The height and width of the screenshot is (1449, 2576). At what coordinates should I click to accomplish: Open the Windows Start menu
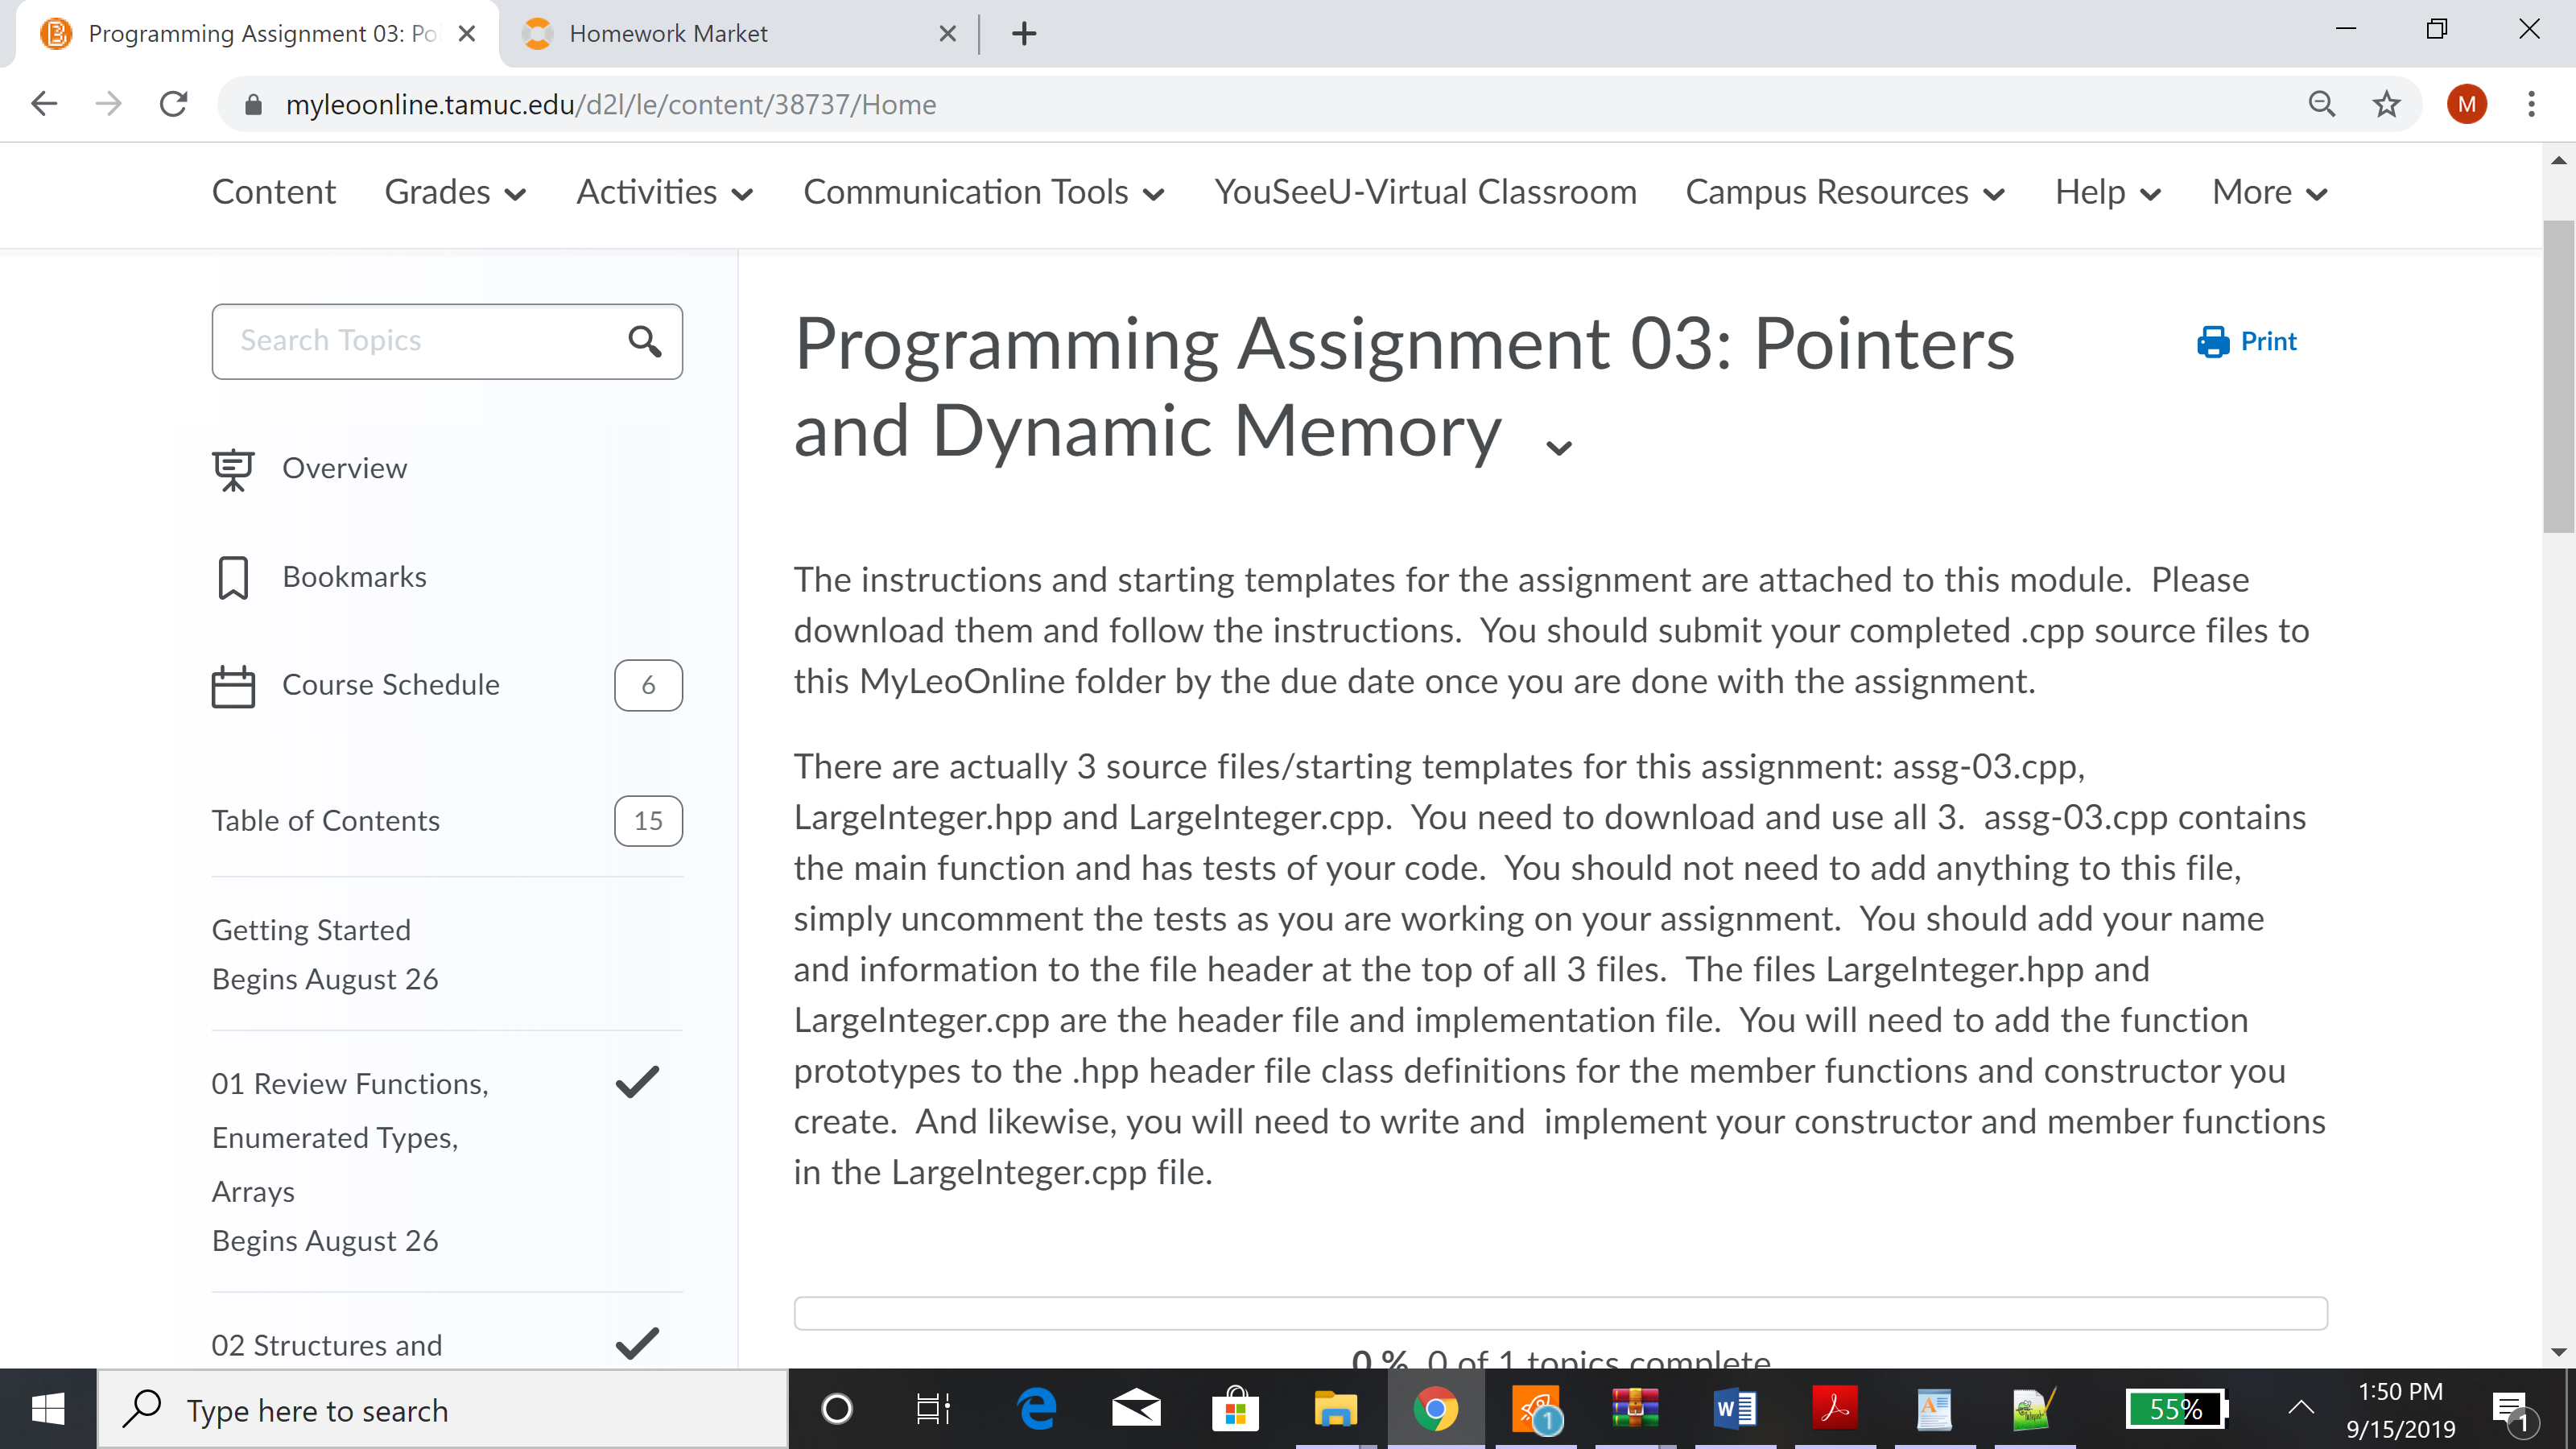pyautogui.click(x=48, y=1410)
